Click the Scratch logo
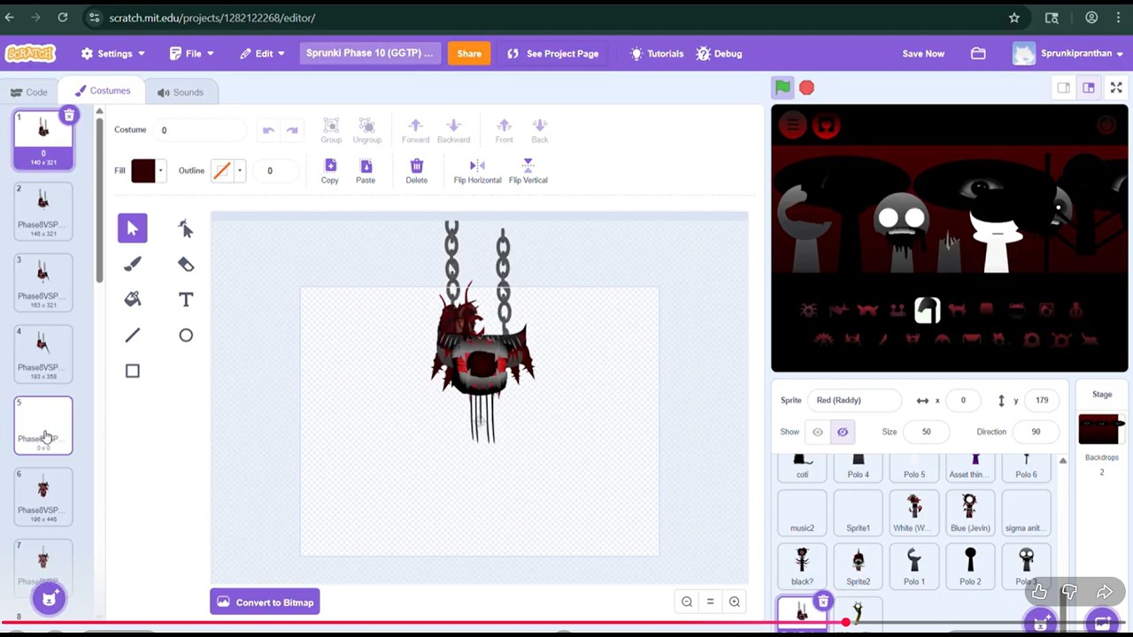 click(31, 53)
